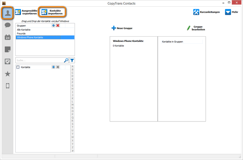Image resolution: width=243 pixels, height=160 pixels.
Task: Open the contact filter funnel icon
Action: 72,60
